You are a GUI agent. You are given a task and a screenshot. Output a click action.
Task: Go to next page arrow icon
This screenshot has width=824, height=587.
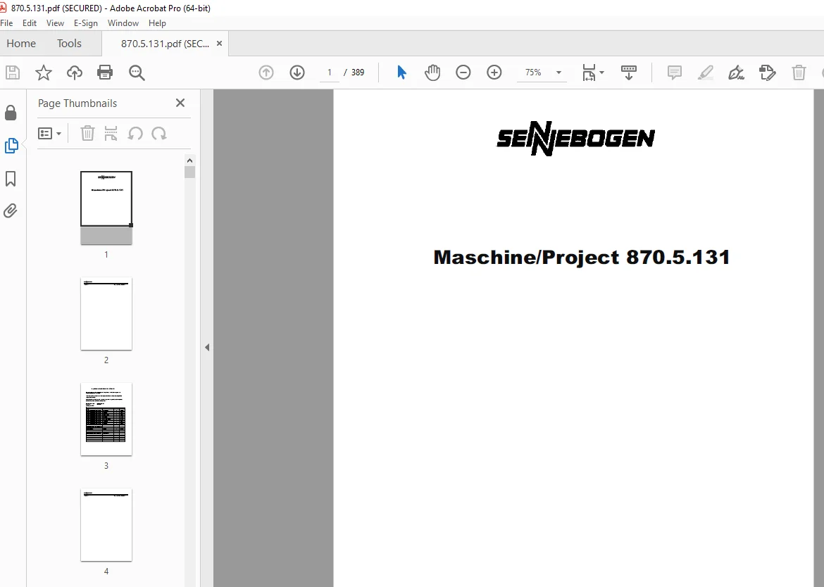tap(297, 72)
